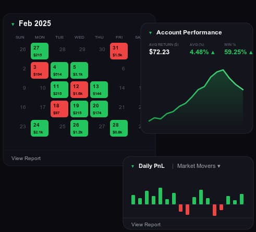The width and height of the screenshot is (256, 232).
Task: Open the Market Movers dropdown
Action: 199,166
